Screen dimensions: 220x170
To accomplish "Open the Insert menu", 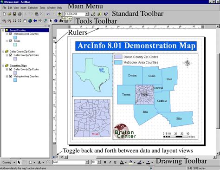I will [x=23, y=8].
